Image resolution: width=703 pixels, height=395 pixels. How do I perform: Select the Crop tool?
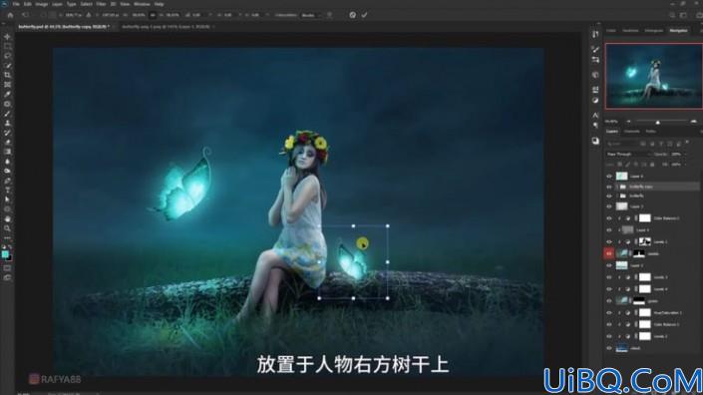[7, 75]
